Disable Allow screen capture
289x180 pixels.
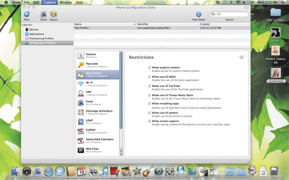[x=149, y=121]
